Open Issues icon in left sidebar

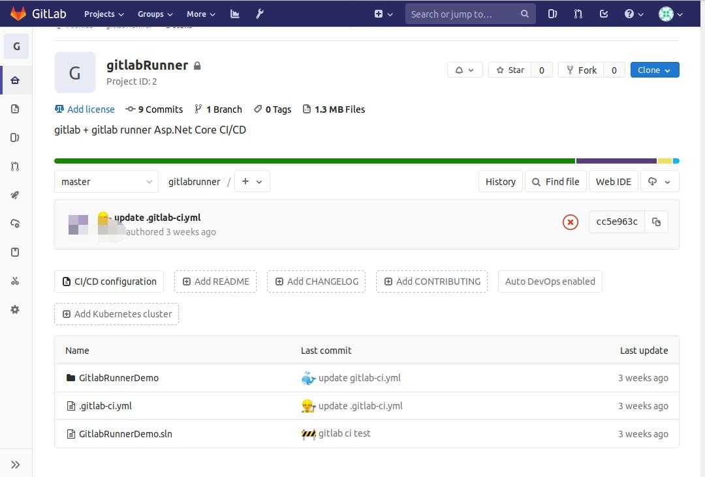click(x=15, y=137)
